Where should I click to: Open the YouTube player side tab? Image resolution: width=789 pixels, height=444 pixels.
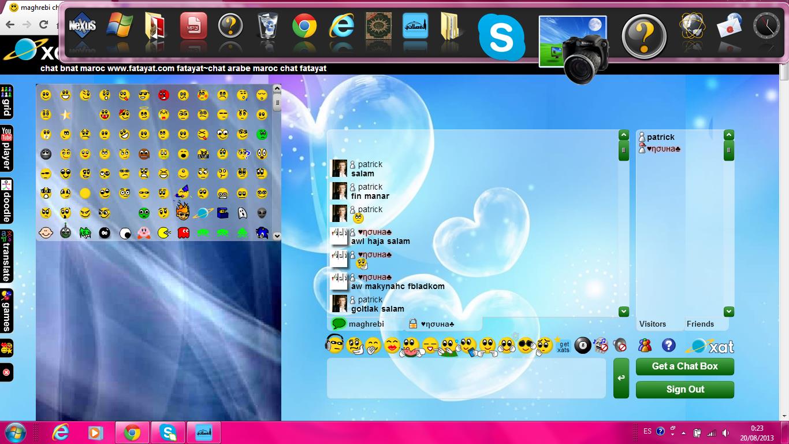pyautogui.click(x=6, y=148)
